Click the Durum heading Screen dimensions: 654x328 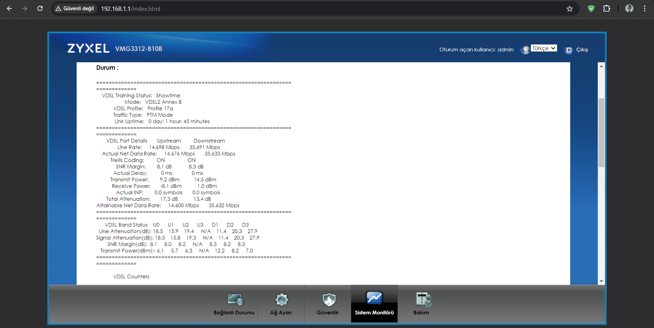tap(107, 68)
